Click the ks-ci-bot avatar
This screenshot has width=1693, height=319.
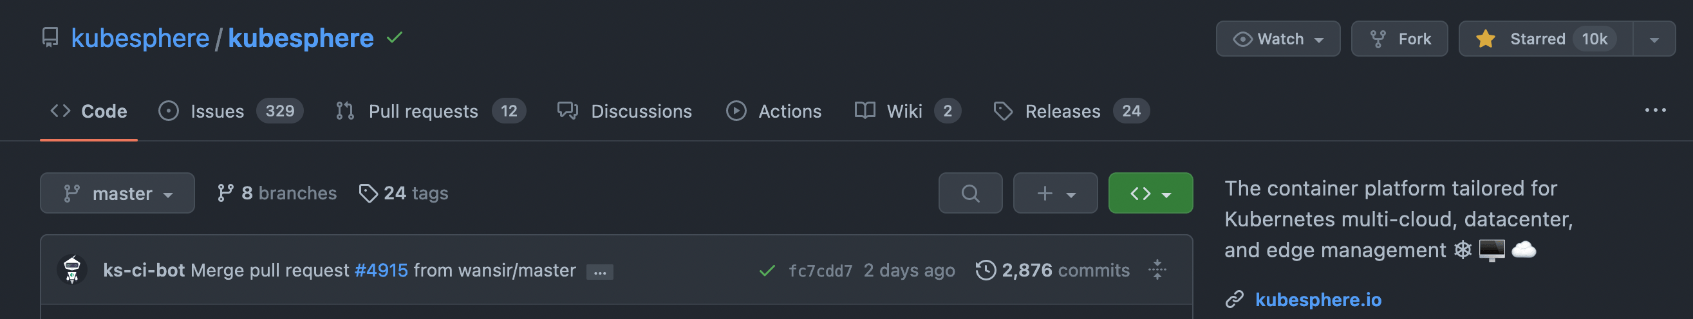tap(72, 269)
